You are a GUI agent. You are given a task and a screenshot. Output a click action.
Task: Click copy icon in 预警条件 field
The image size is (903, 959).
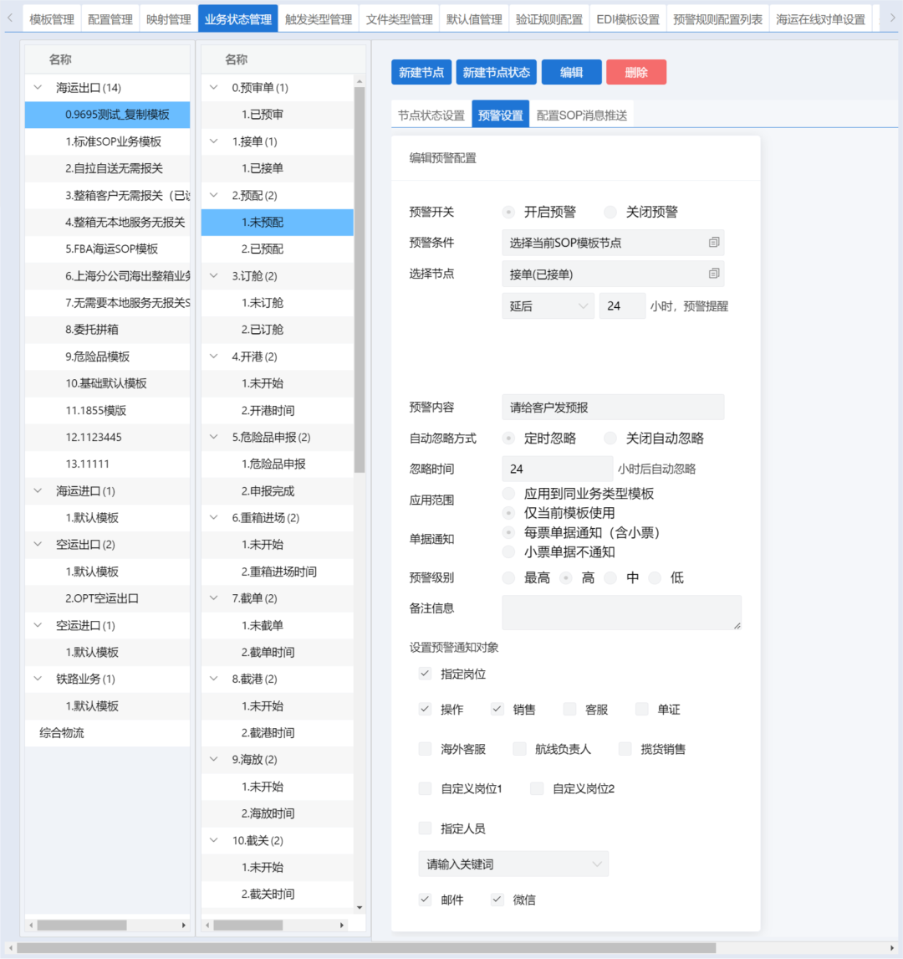click(713, 243)
